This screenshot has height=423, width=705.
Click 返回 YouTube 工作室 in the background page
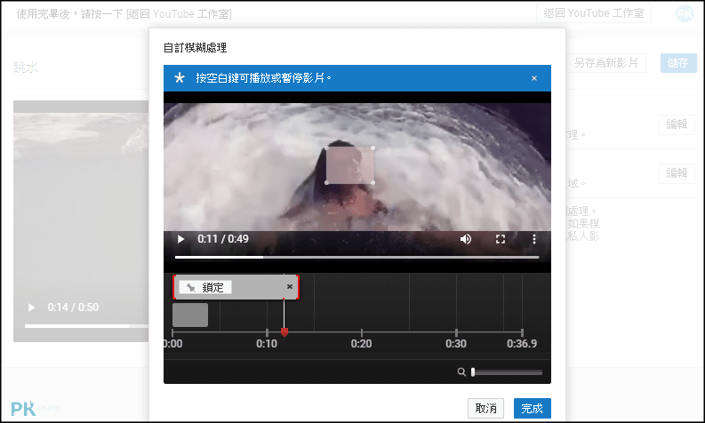(x=594, y=13)
